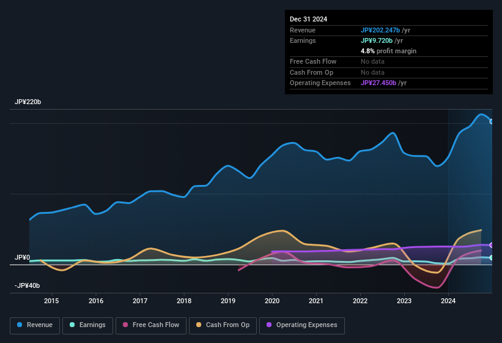Click the 2020 x-axis label
The height and width of the screenshot is (343, 502).
(272, 301)
